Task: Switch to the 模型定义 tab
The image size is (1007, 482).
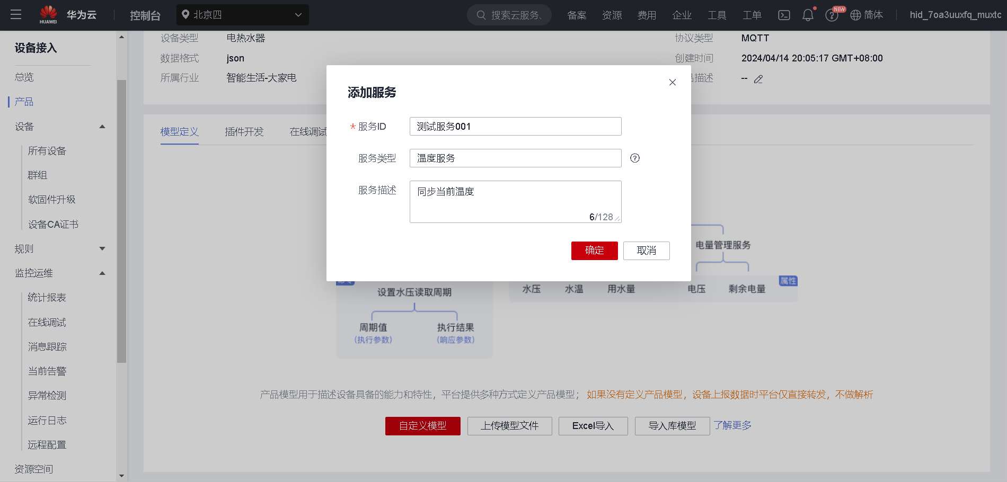Action: (180, 132)
